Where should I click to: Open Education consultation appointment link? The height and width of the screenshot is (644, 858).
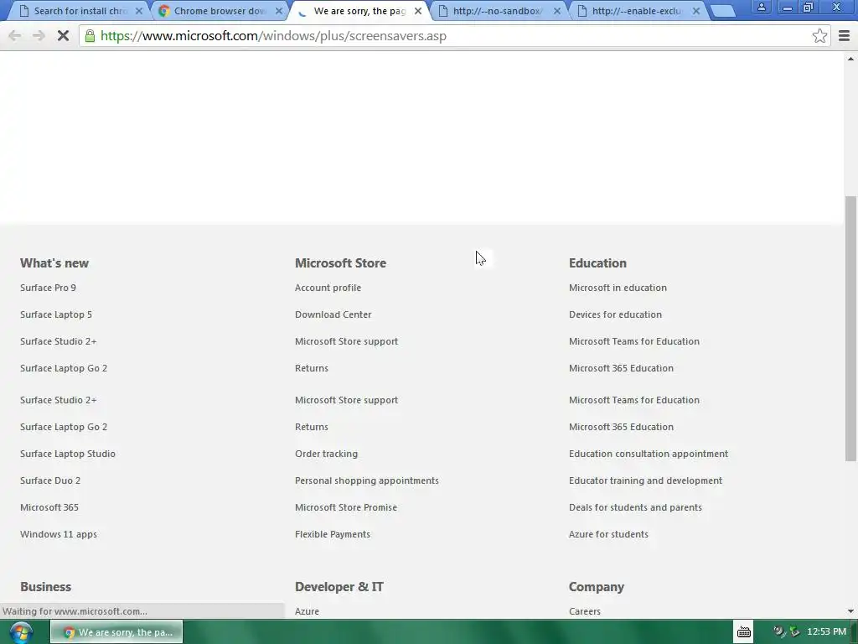pos(649,454)
